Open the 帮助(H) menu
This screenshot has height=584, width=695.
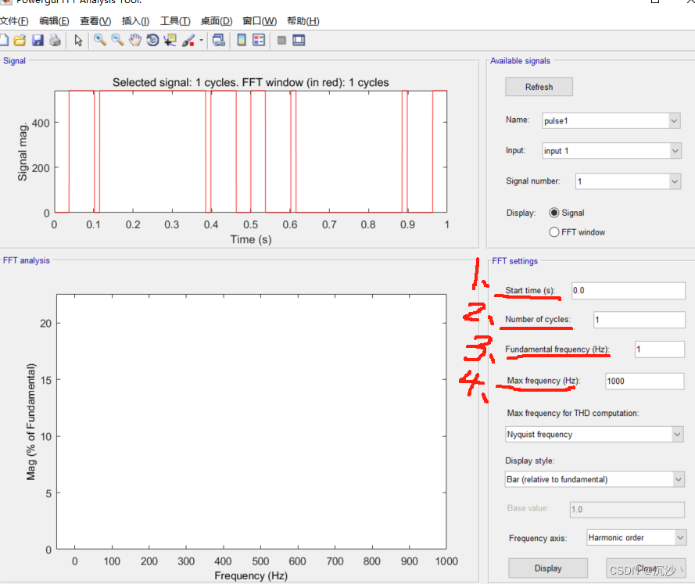(303, 21)
